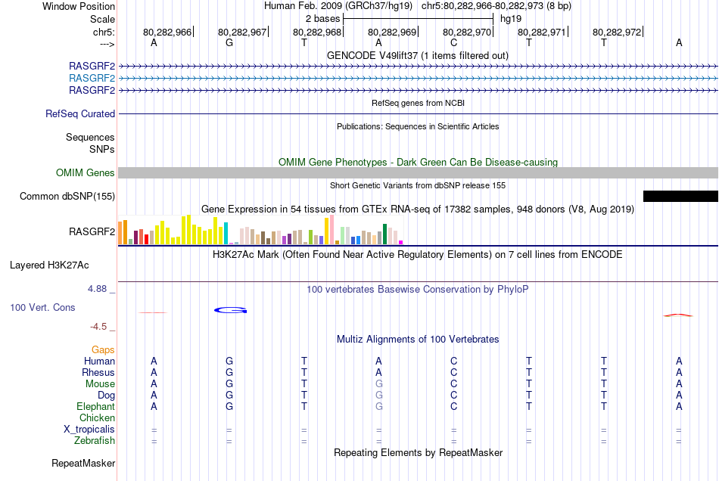Click the 2 bases scale bar label

click(x=323, y=19)
